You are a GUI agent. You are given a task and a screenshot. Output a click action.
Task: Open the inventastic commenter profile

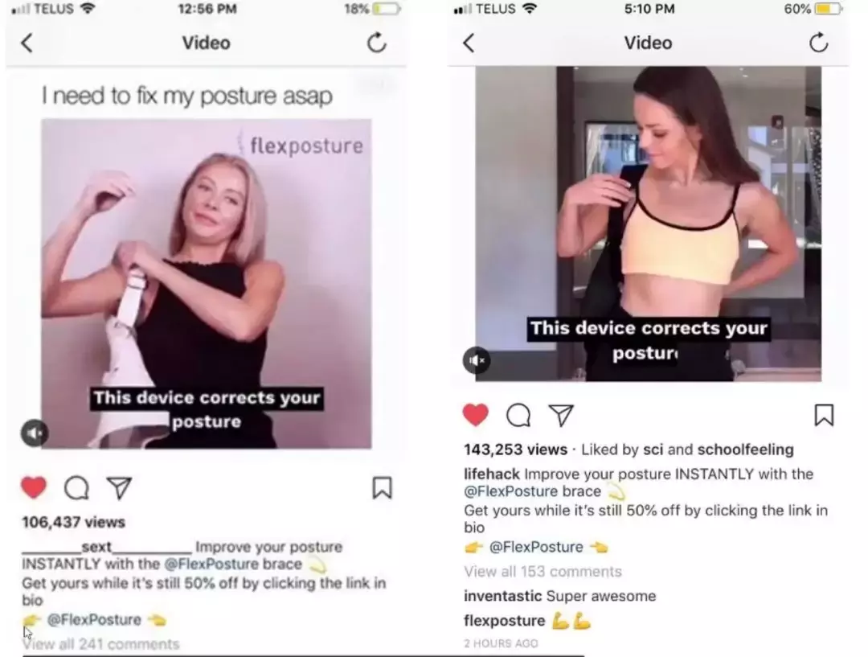point(502,596)
